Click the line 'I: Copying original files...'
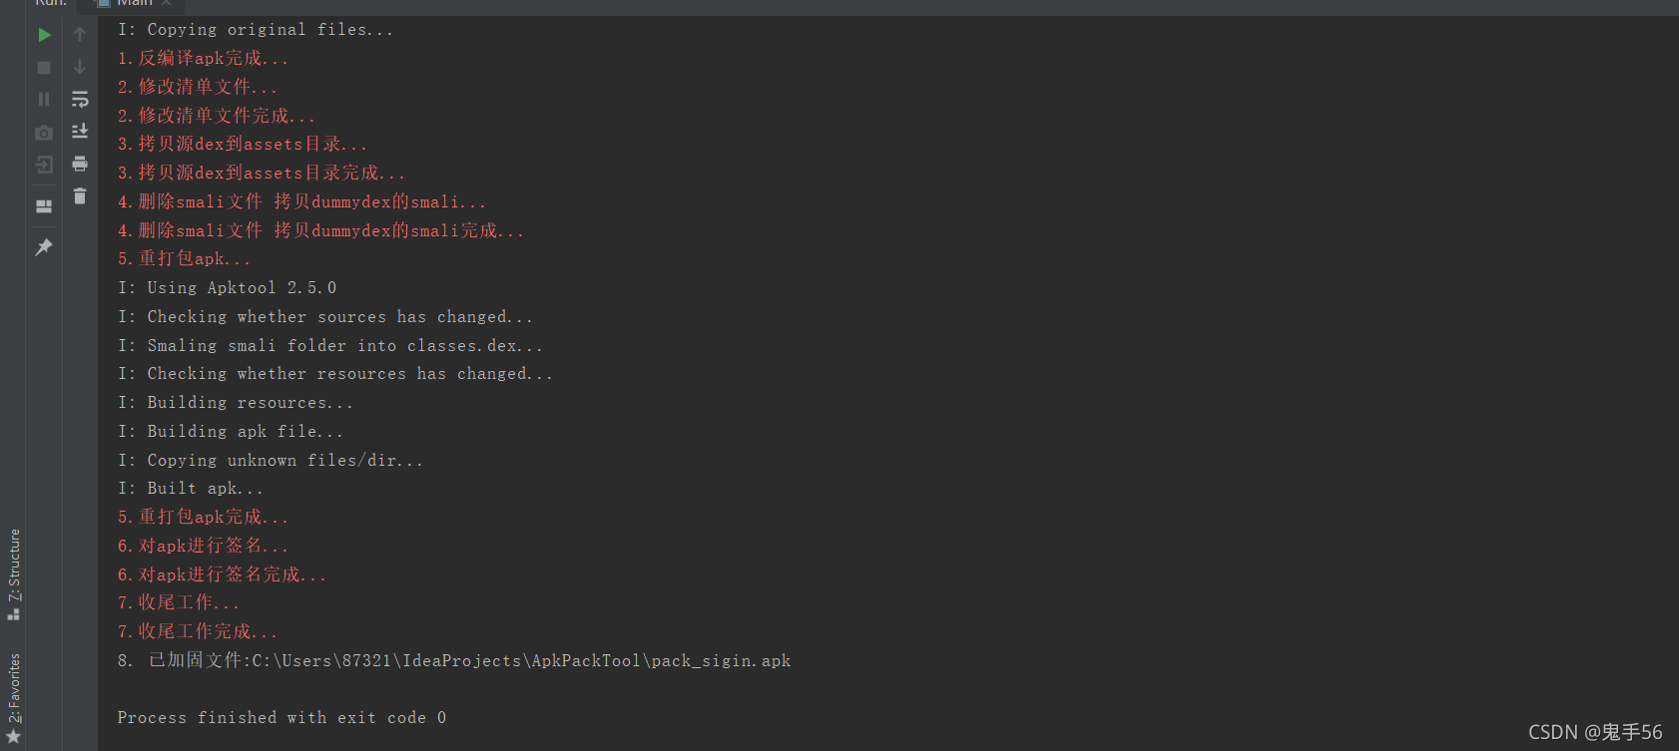Screen dimensions: 1679x751 256,30
